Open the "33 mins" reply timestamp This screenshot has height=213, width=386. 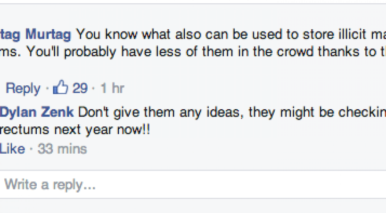pyautogui.click(x=62, y=149)
